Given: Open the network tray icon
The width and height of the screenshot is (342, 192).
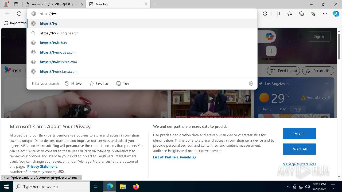Looking at the screenshot, I should (301, 187).
